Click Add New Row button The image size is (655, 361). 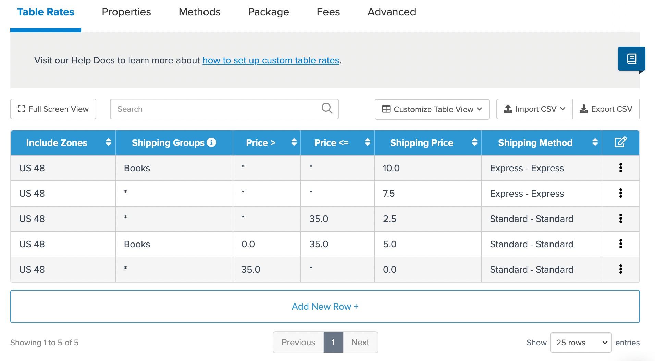[x=325, y=307]
